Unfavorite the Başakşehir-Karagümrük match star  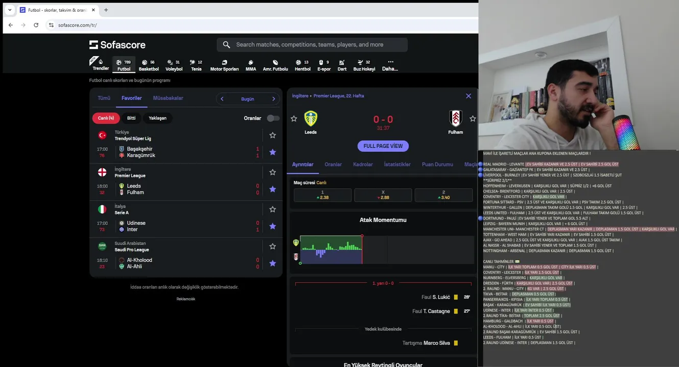click(272, 152)
